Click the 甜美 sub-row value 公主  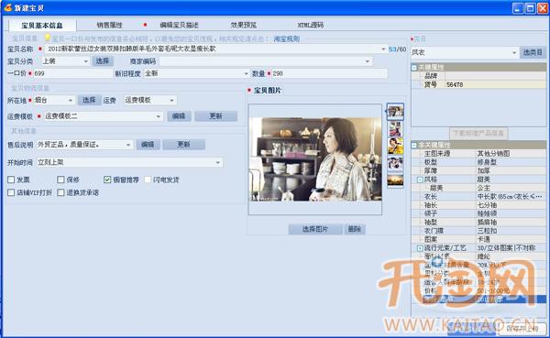(x=511, y=188)
